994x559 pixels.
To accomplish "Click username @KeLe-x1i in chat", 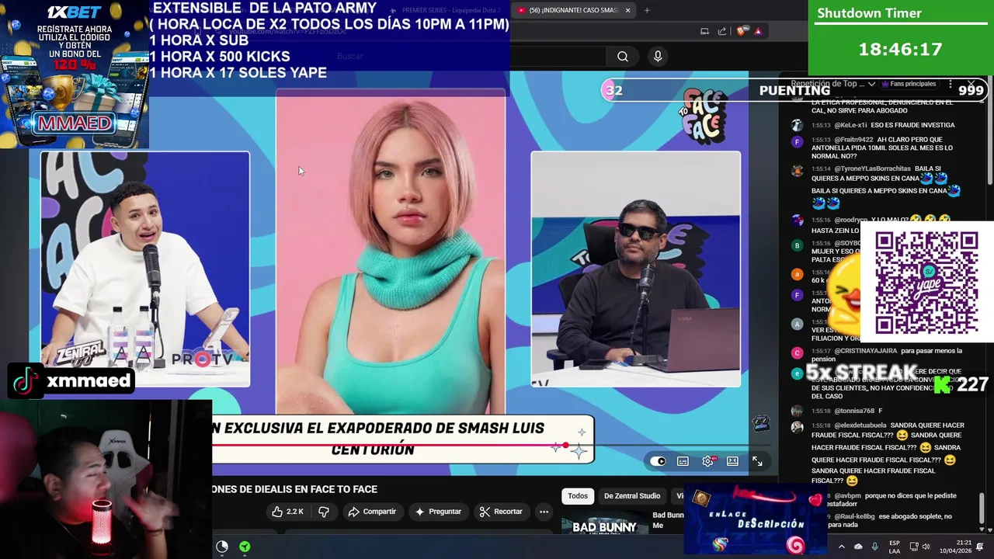I will [851, 125].
